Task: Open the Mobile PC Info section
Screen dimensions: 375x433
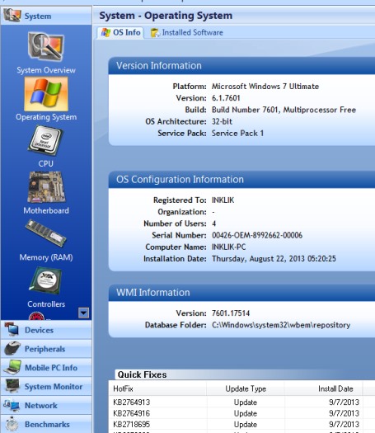Action: [x=46, y=367]
